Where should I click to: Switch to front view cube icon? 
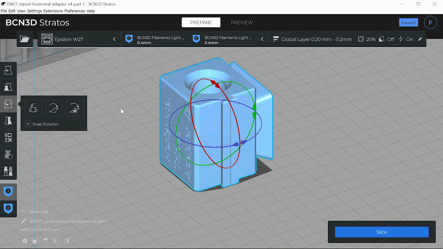(x=35, y=241)
